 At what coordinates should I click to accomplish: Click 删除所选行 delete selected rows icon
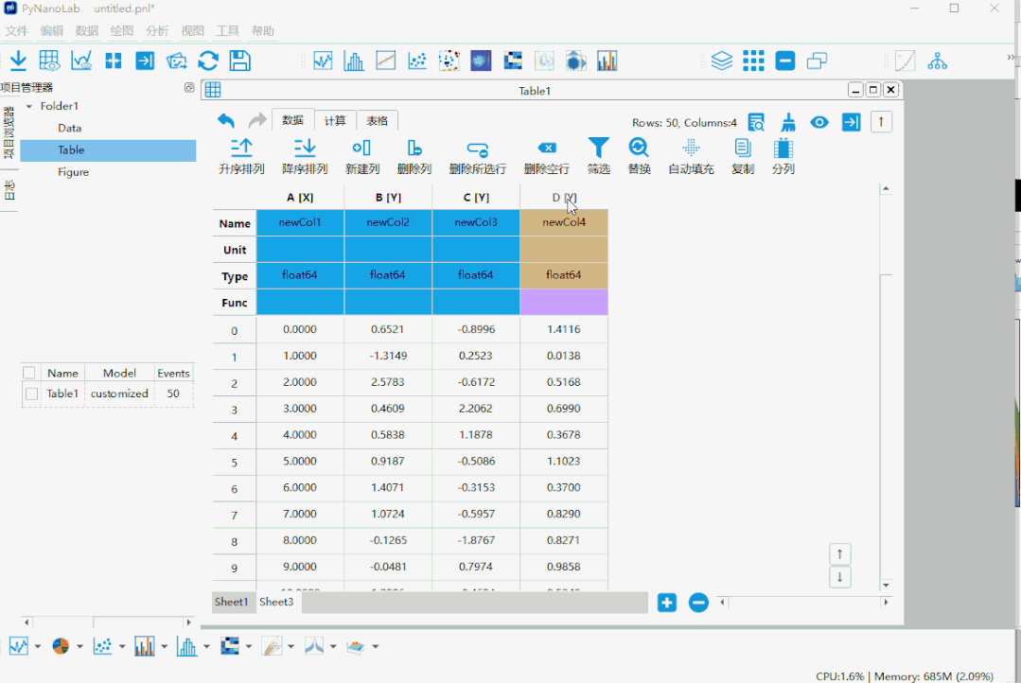[477, 149]
